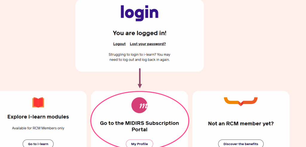
Task: Log out using the Logout link
Action: tap(119, 44)
